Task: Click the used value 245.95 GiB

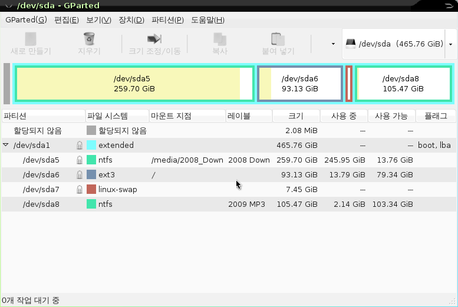Action: coord(345,160)
